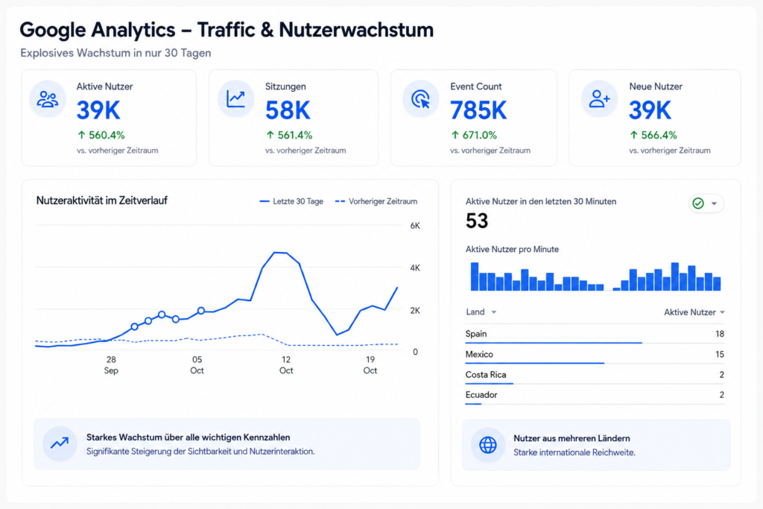Expand the Aktive Nutzer column dropdown

(722, 312)
